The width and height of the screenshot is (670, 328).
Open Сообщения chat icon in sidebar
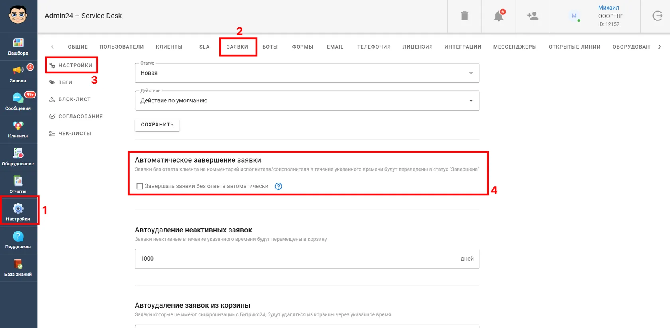[18, 102]
